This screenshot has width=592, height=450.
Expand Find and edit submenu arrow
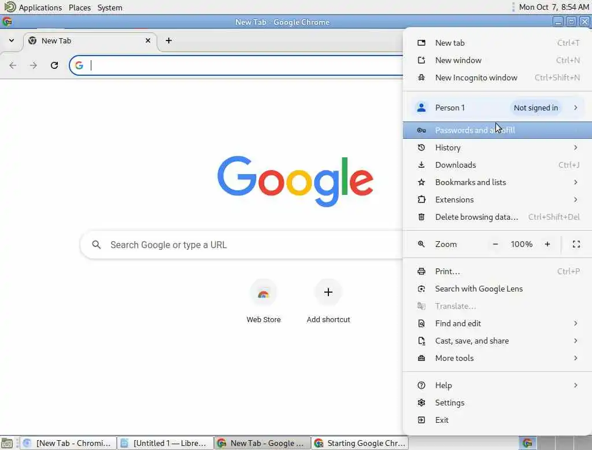[575, 323]
